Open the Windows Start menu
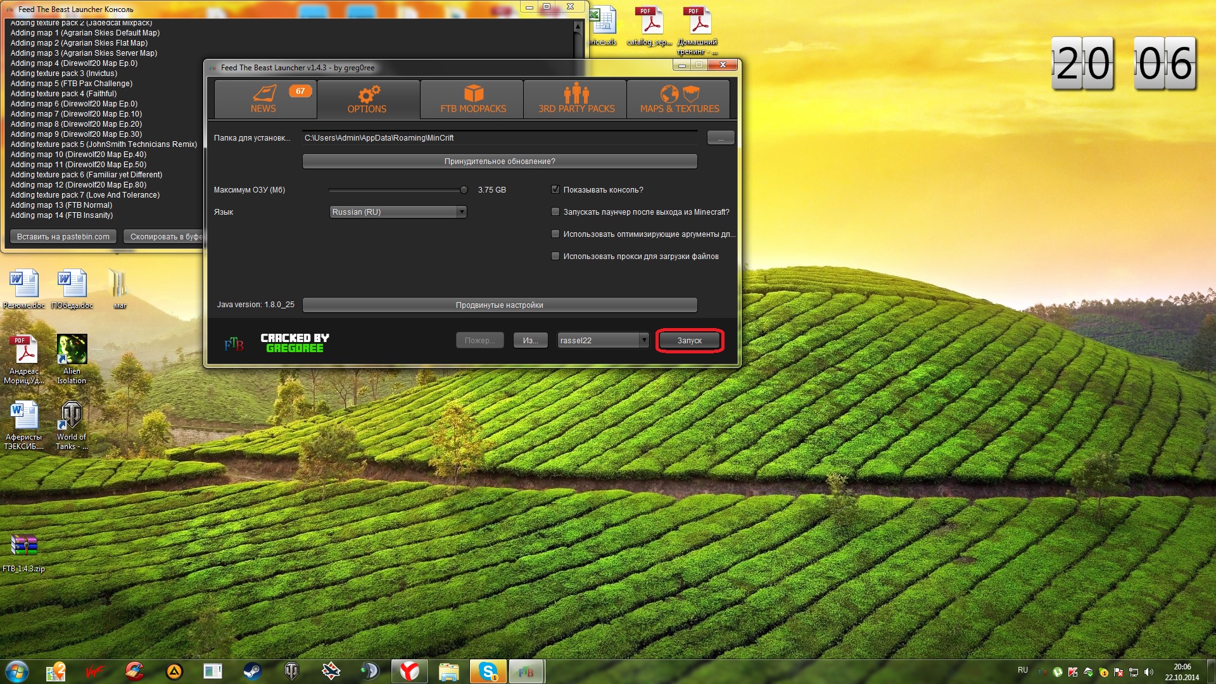This screenshot has height=684, width=1216. pyautogui.click(x=17, y=671)
